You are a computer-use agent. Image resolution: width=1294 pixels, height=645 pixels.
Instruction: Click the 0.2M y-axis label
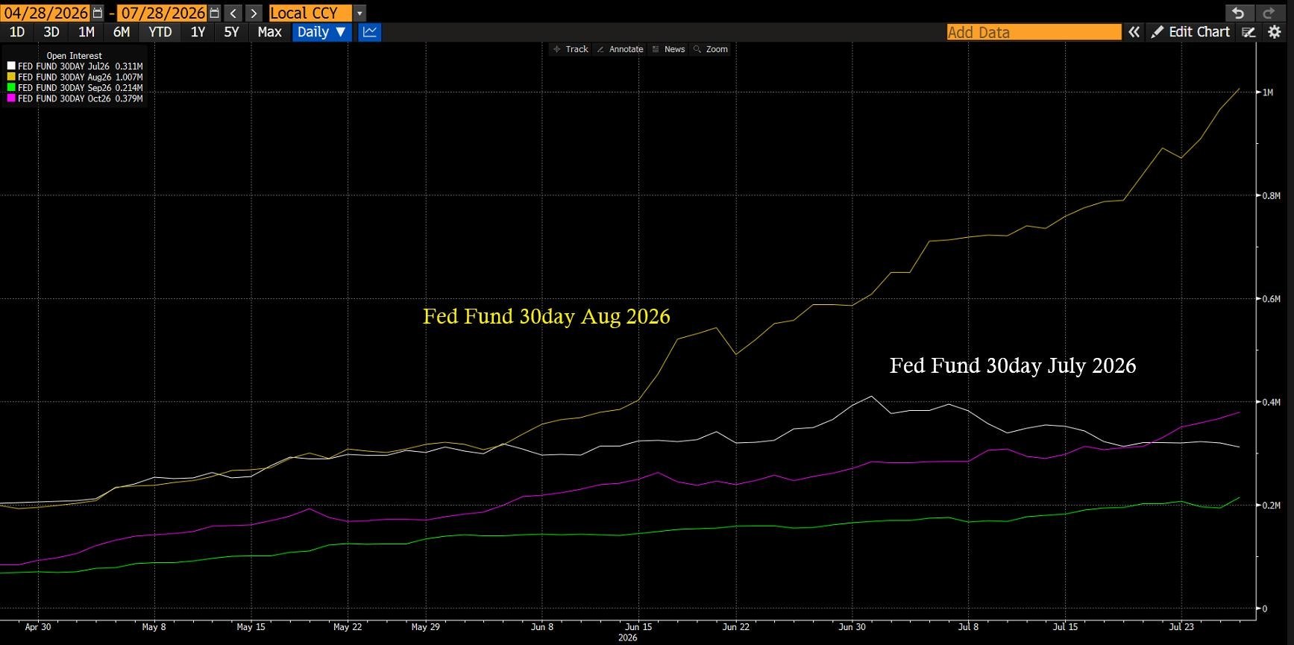coord(1271,506)
